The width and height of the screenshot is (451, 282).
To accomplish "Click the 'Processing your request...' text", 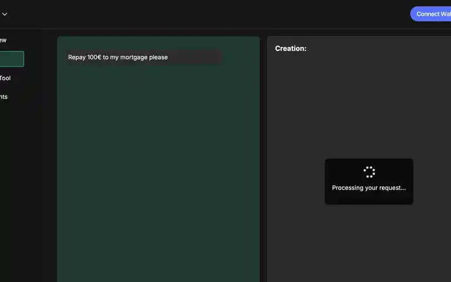I will pos(369,188).
